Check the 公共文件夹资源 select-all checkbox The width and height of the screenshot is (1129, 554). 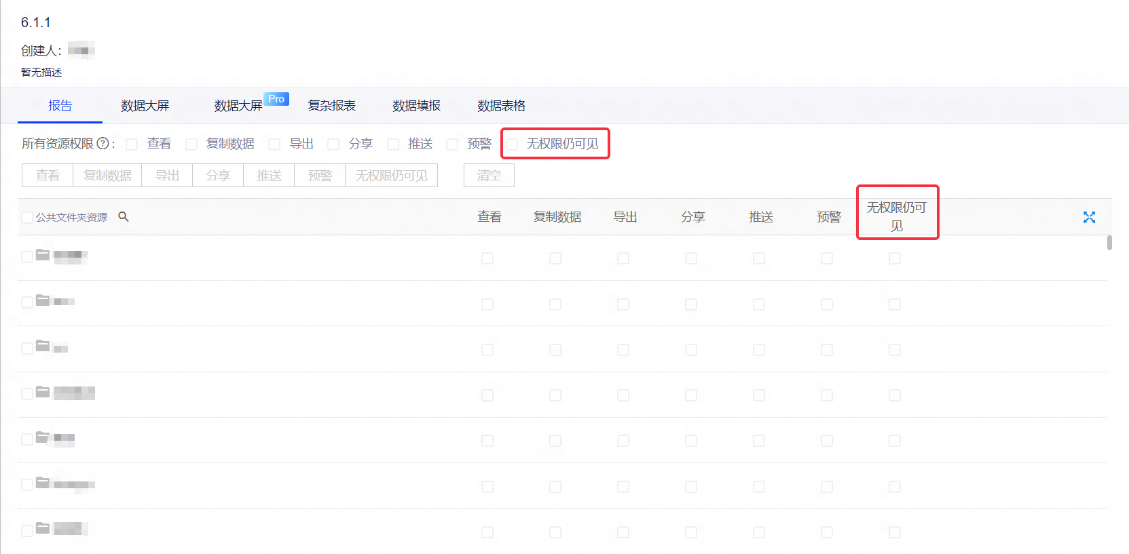point(27,218)
